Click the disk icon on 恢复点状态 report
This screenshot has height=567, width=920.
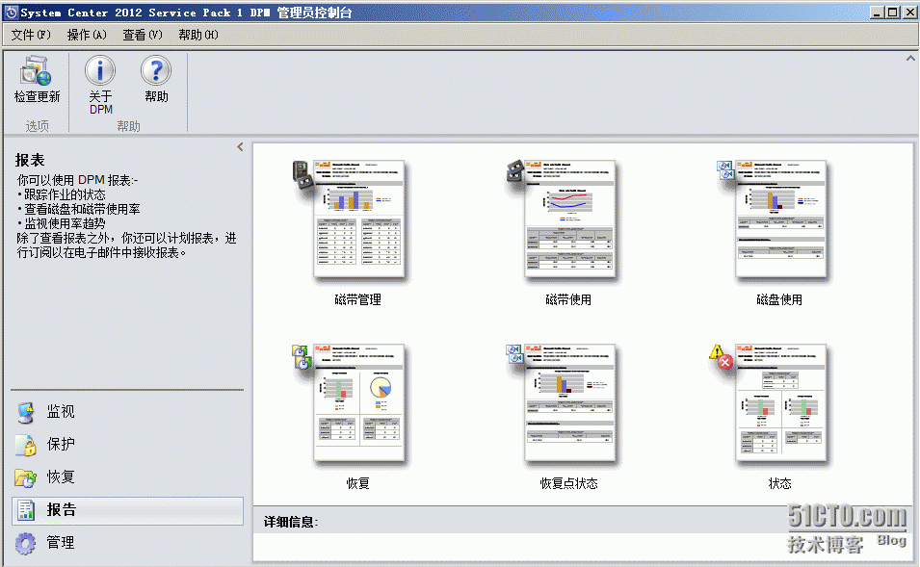(514, 354)
